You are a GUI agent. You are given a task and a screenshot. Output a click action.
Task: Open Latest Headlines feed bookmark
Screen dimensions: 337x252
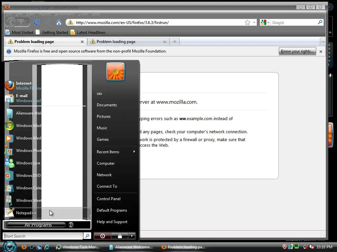(88, 32)
